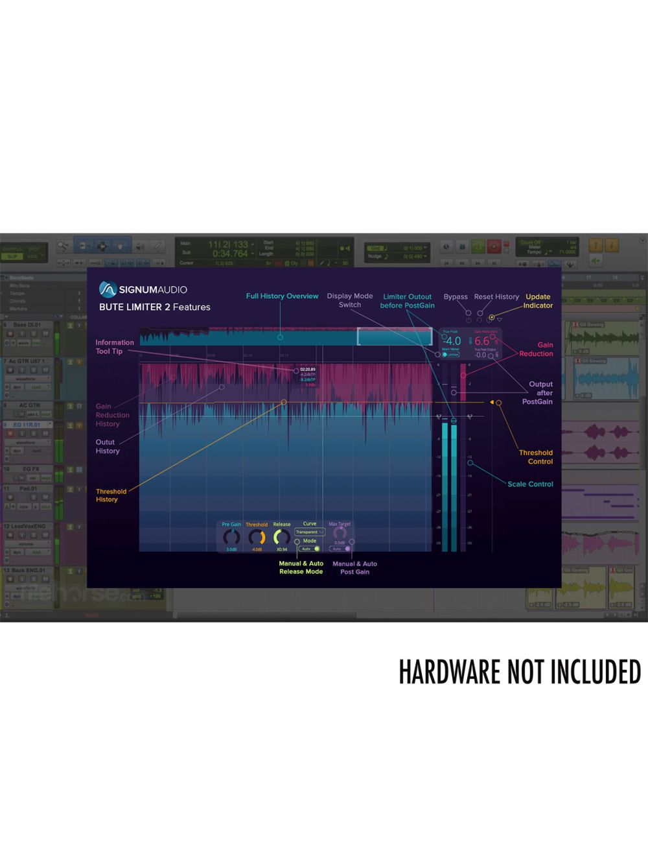Click the Threshold Control marker
648x856 pixels.
[494, 402]
